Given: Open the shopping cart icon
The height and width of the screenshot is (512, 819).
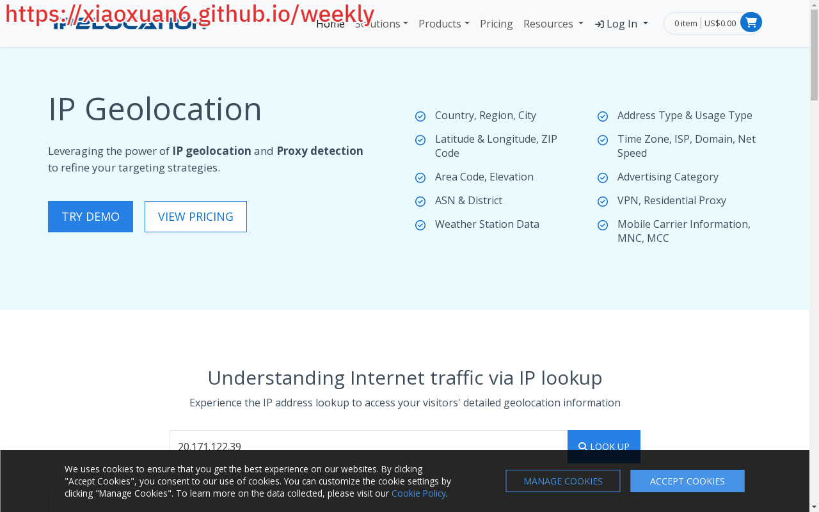Looking at the screenshot, I should click(x=751, y=23).
